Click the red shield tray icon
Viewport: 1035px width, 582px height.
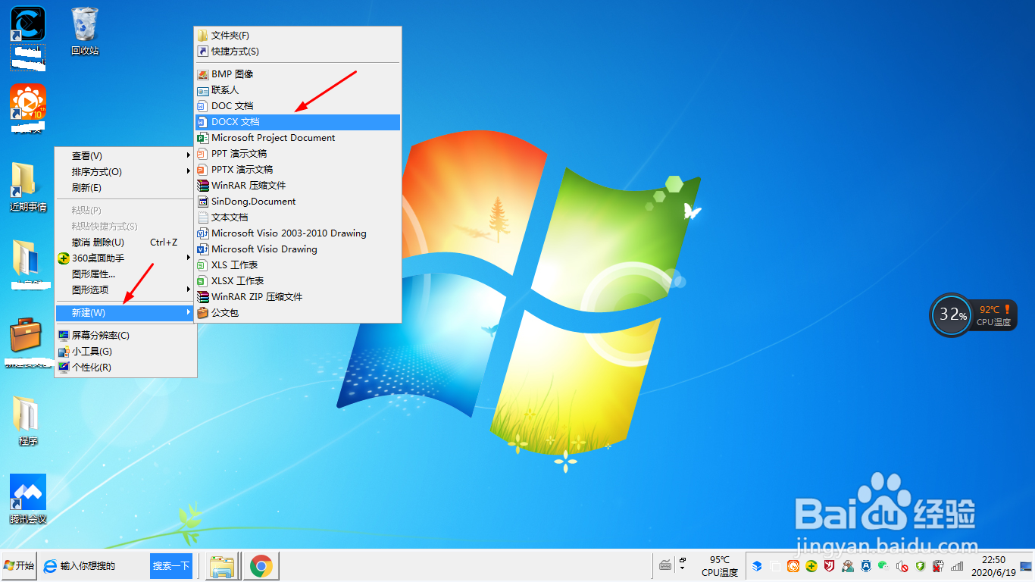830,566
